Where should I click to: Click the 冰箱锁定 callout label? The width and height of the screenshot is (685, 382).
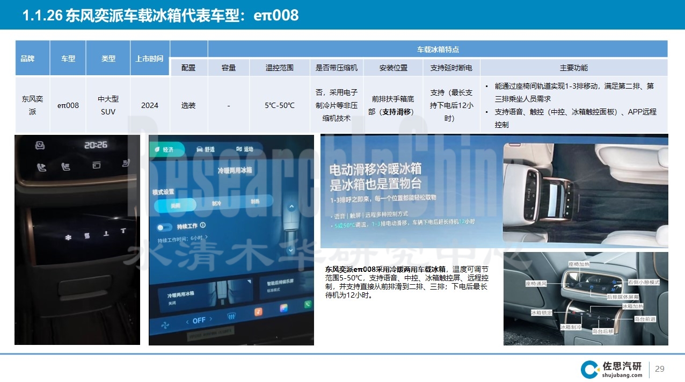tap(541, 312)
